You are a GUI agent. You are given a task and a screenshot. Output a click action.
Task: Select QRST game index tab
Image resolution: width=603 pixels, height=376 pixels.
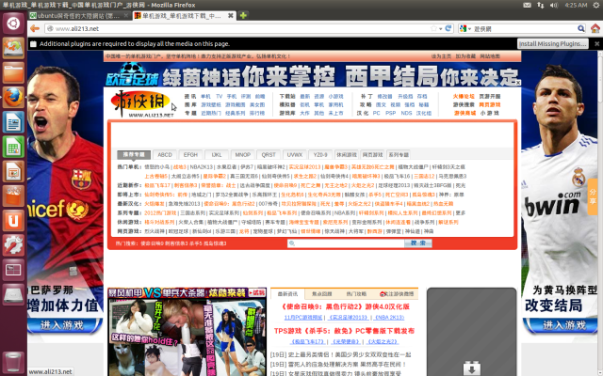pos(269,154)
